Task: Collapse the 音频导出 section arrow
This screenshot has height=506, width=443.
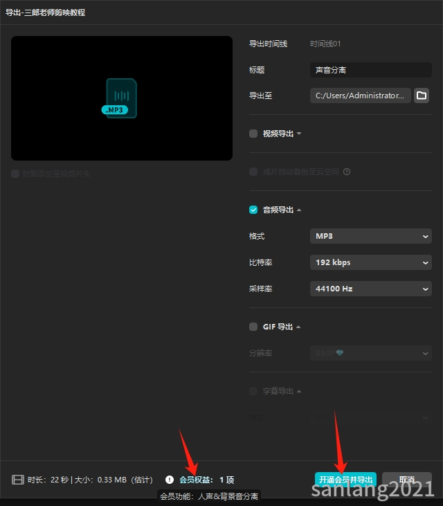Action: [x=299, y=210]
